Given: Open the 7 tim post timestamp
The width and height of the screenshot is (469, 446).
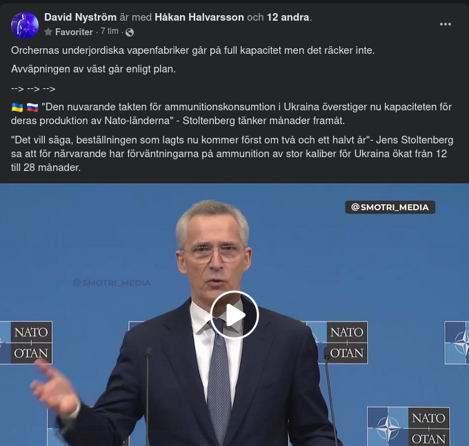Looking at the screenshot, I should pyautogui.click(x=110, y=31).
